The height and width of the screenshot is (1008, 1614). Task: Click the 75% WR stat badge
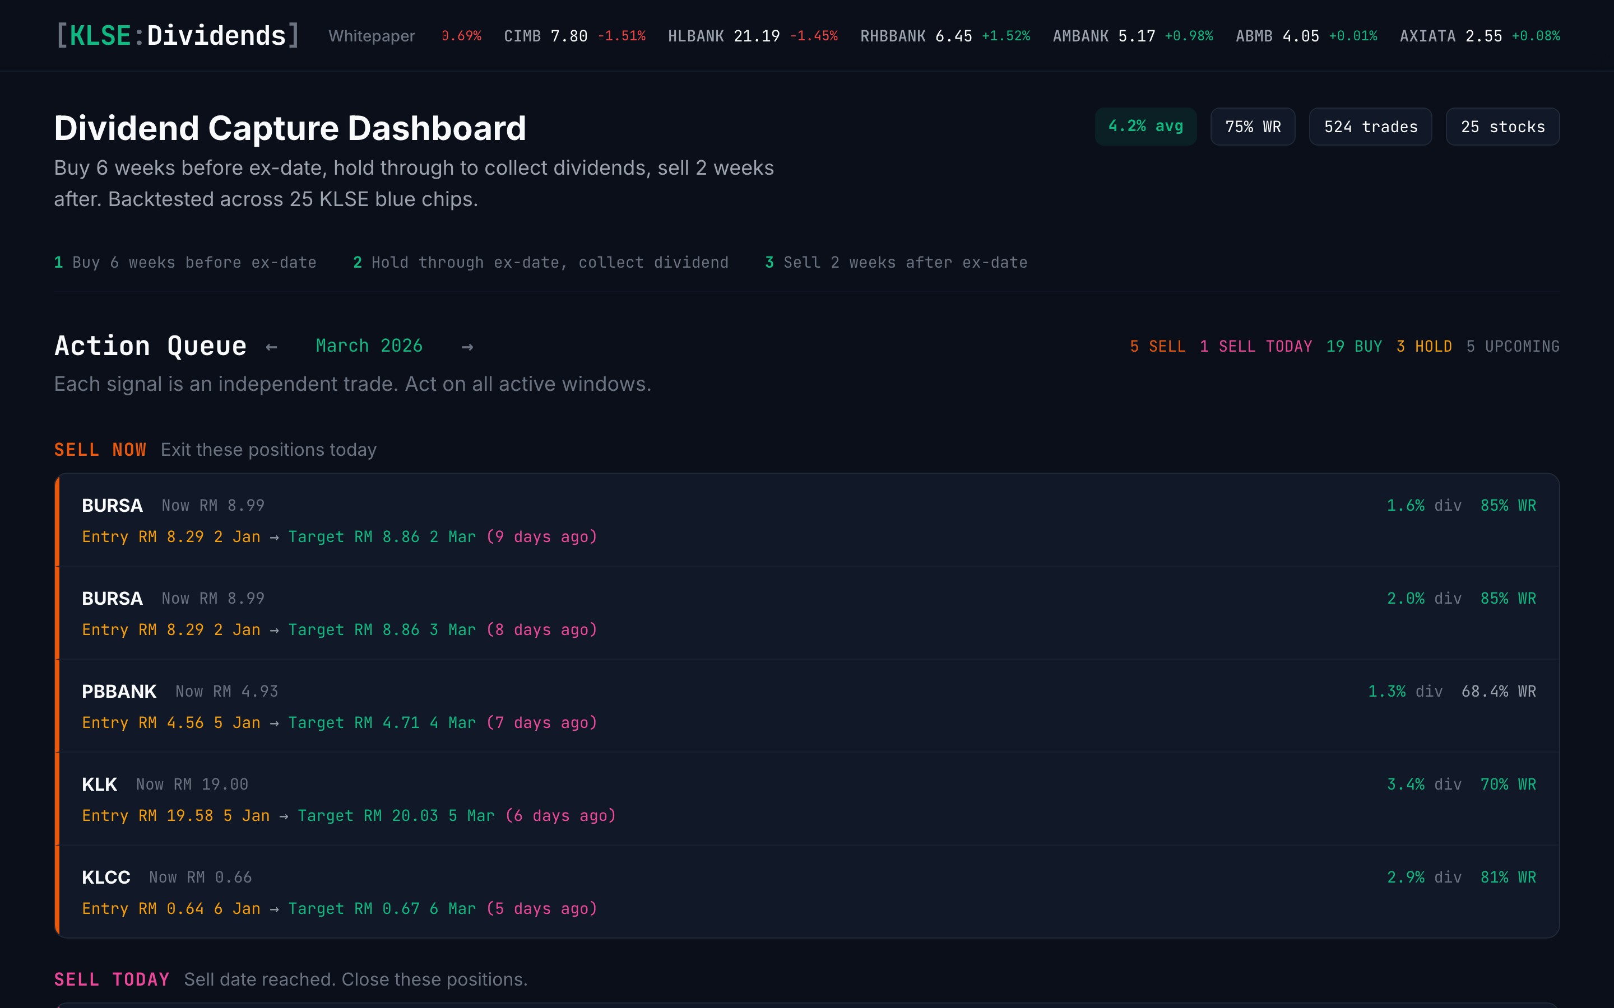tap(1253, 127)
